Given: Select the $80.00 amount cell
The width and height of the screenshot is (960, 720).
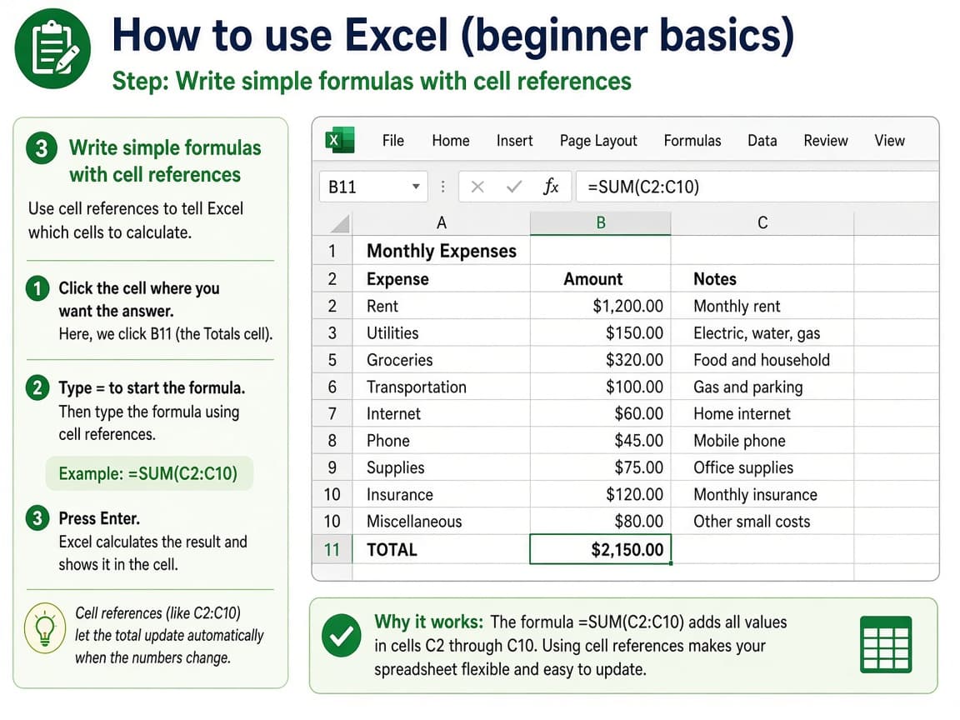Looking at the screenshot, I should tap(601, 522).
